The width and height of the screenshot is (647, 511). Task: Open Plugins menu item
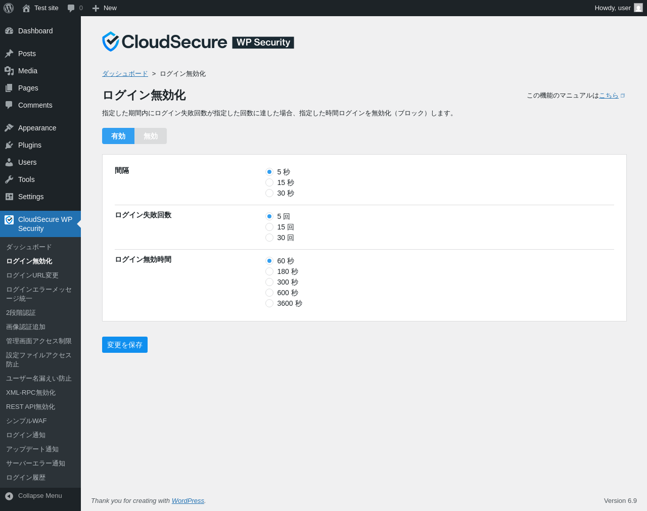point(40,145)
